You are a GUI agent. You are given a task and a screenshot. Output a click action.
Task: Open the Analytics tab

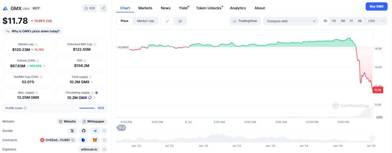[x=238, y=8]
